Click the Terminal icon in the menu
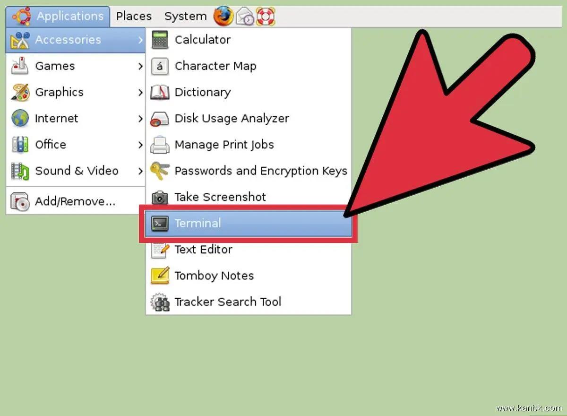 160,224
